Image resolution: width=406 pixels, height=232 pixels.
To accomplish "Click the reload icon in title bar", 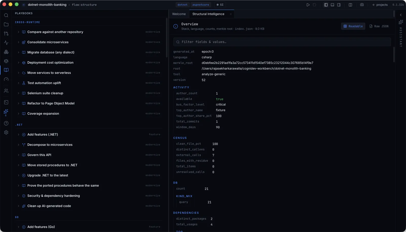I will pyautogui.click(x=314, y=5).
